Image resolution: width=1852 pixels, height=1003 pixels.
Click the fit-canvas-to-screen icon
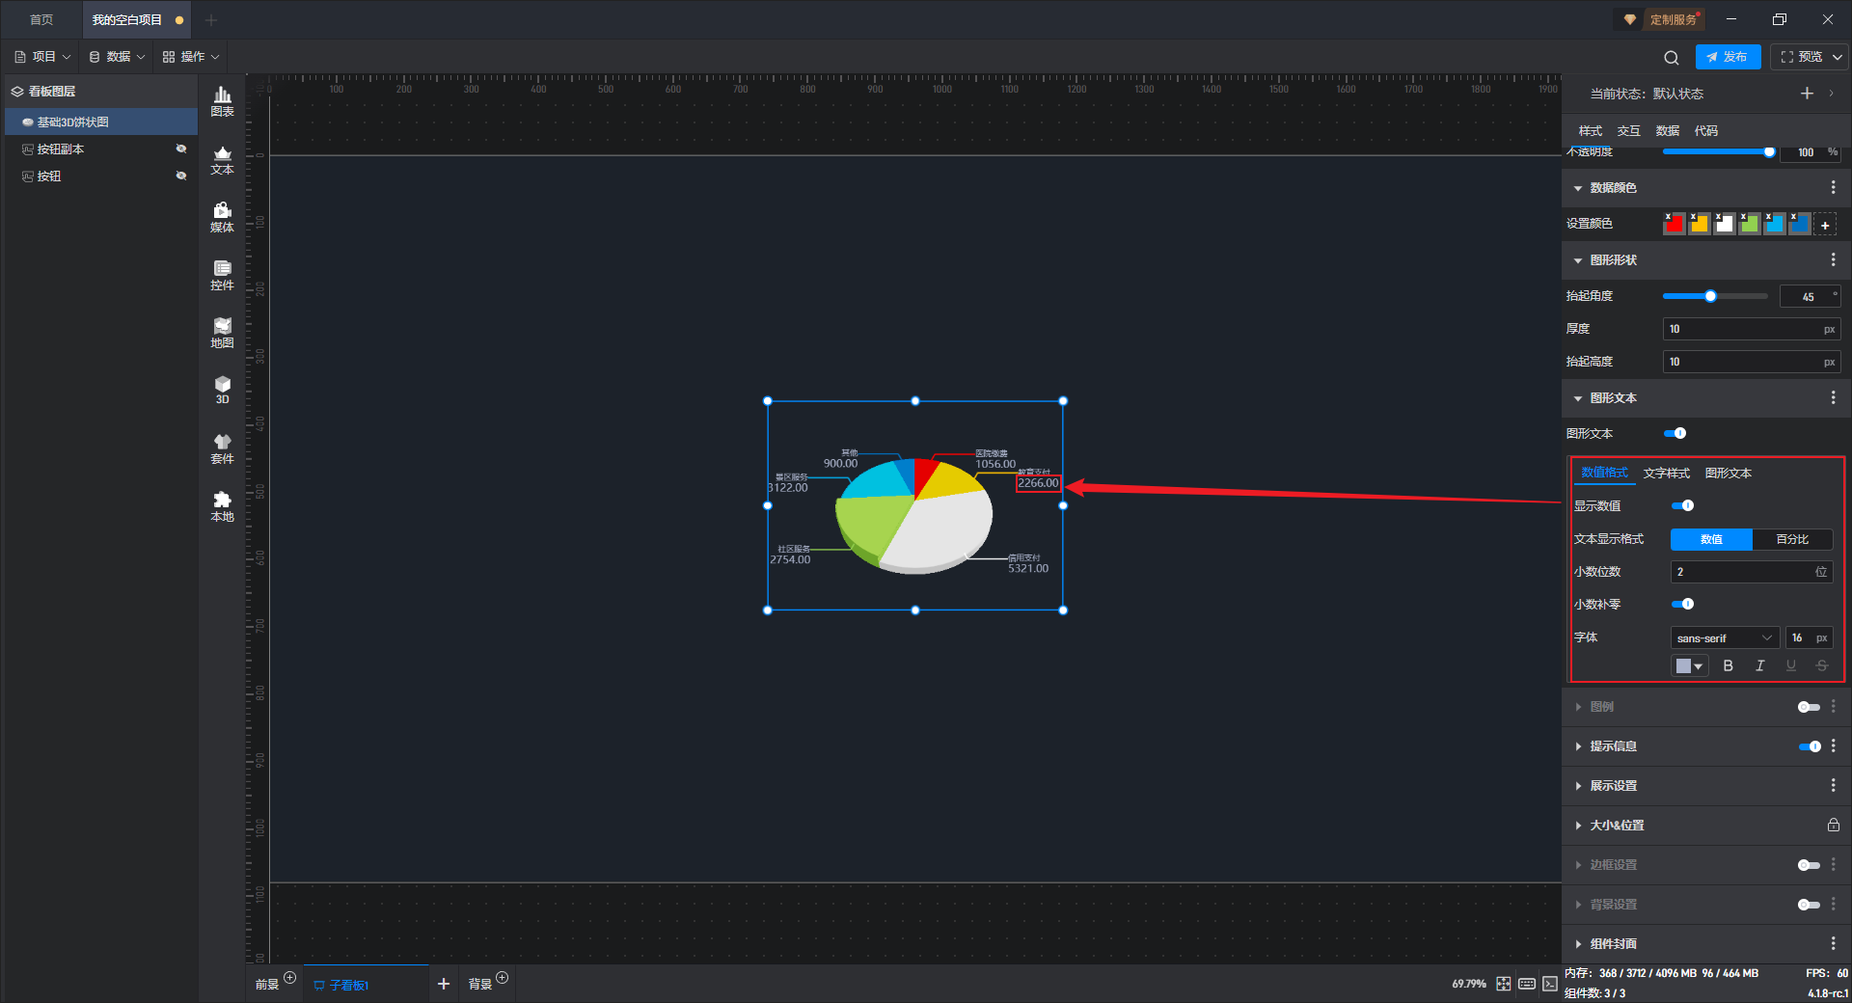click(x=1504, y=984)
